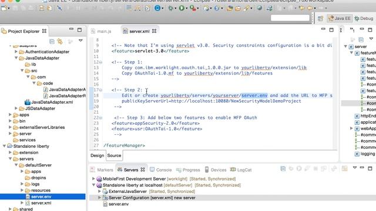Image resolution: width=376 pixels, height=211 pixels.
Task: Click the Servers view maximize icon
Action: [x=370, y=168]
